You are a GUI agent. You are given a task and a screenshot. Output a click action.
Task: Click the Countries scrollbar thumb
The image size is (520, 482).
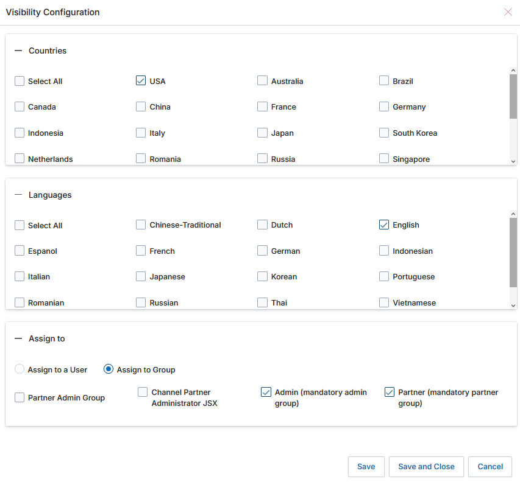click(513, 96)
